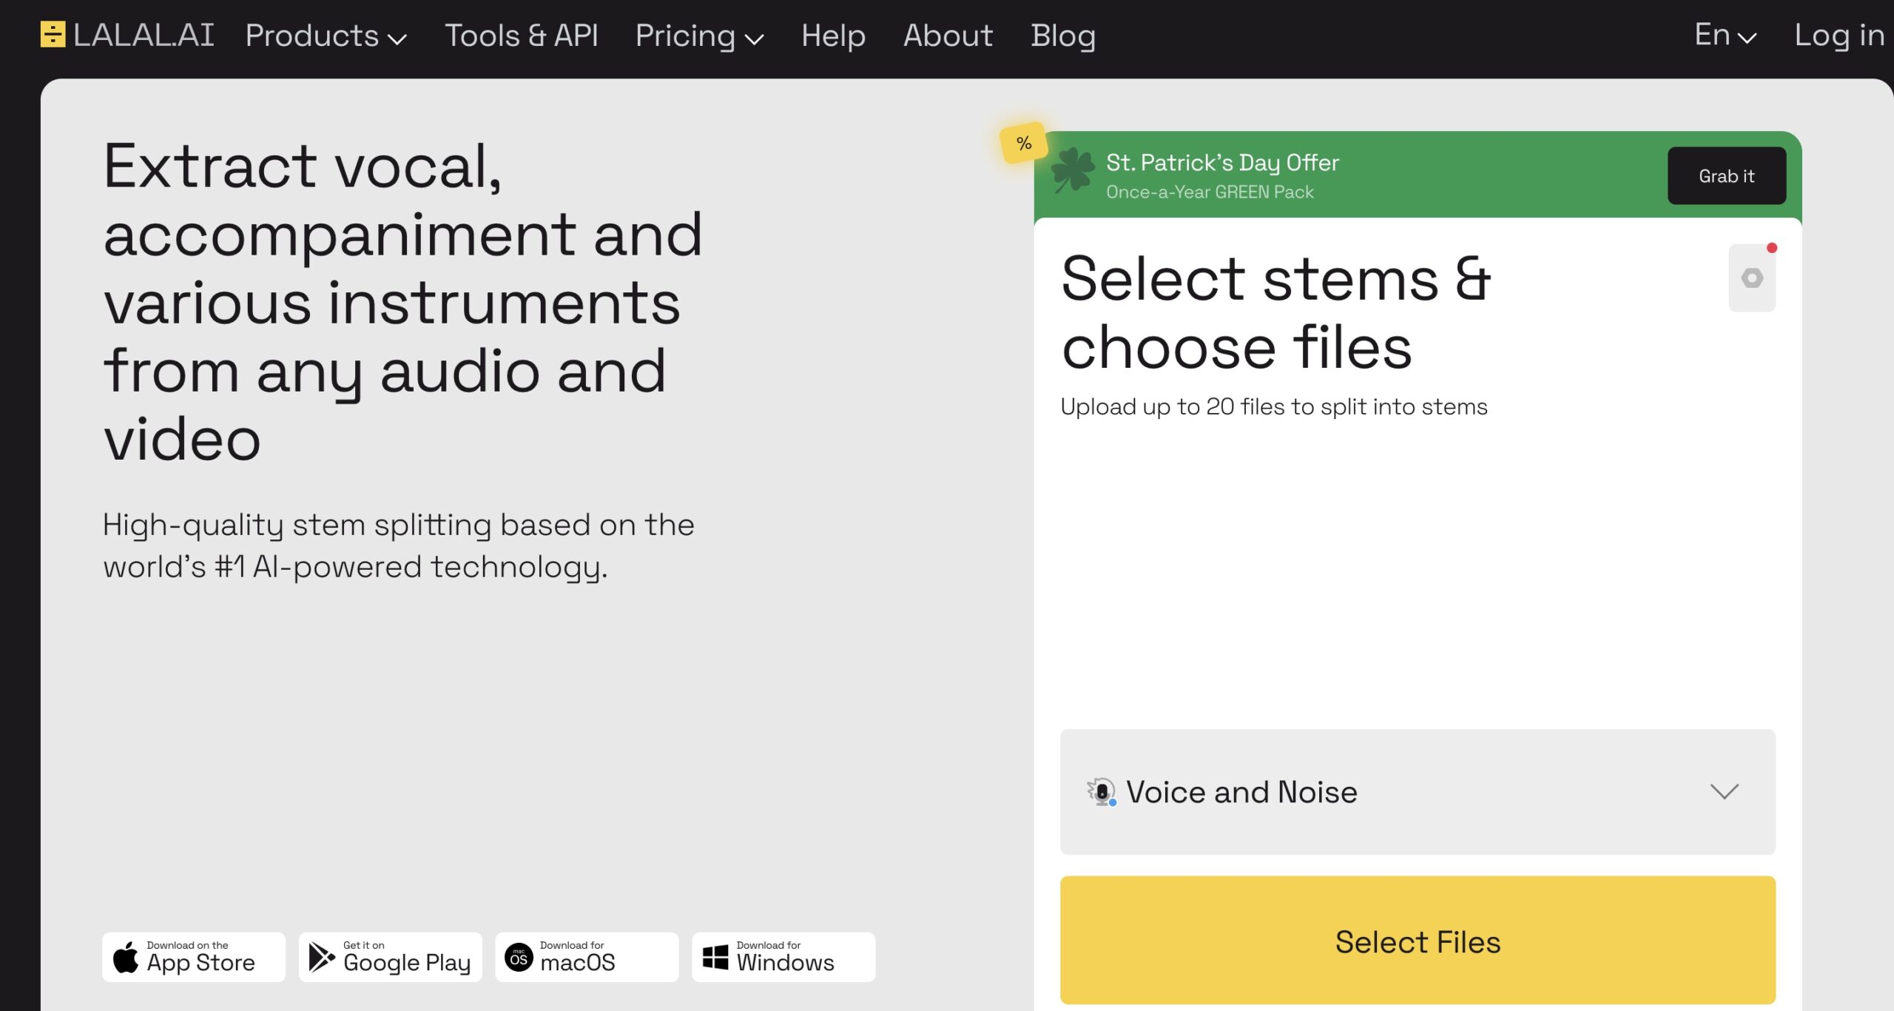This screenshot has width=1894, height=1011.
Task: Click the LALAL.AI yellow logo icon
Action: point(53,35)
